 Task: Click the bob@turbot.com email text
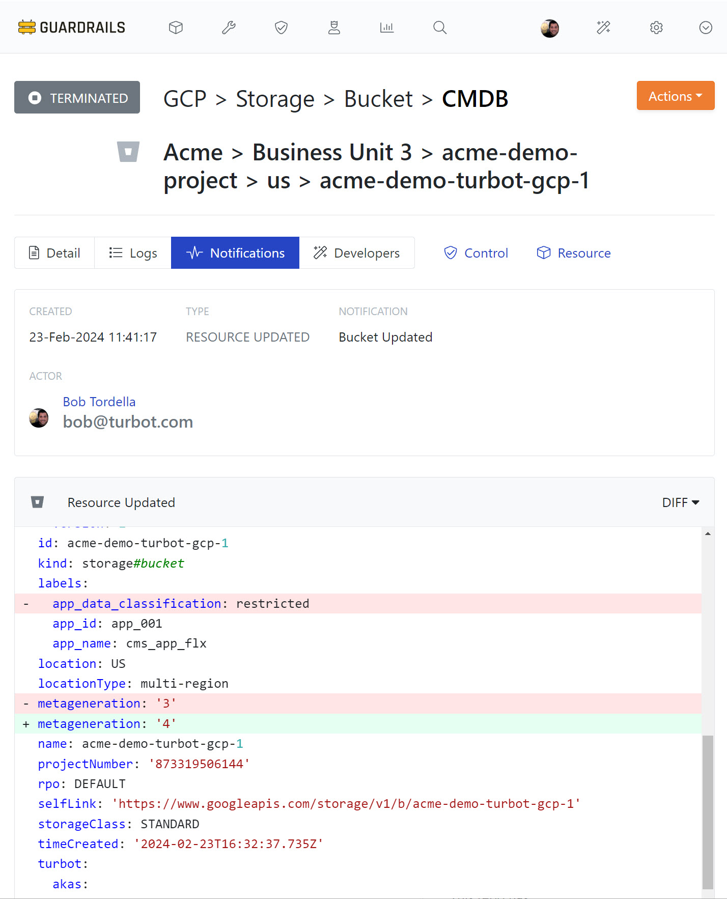128,422
